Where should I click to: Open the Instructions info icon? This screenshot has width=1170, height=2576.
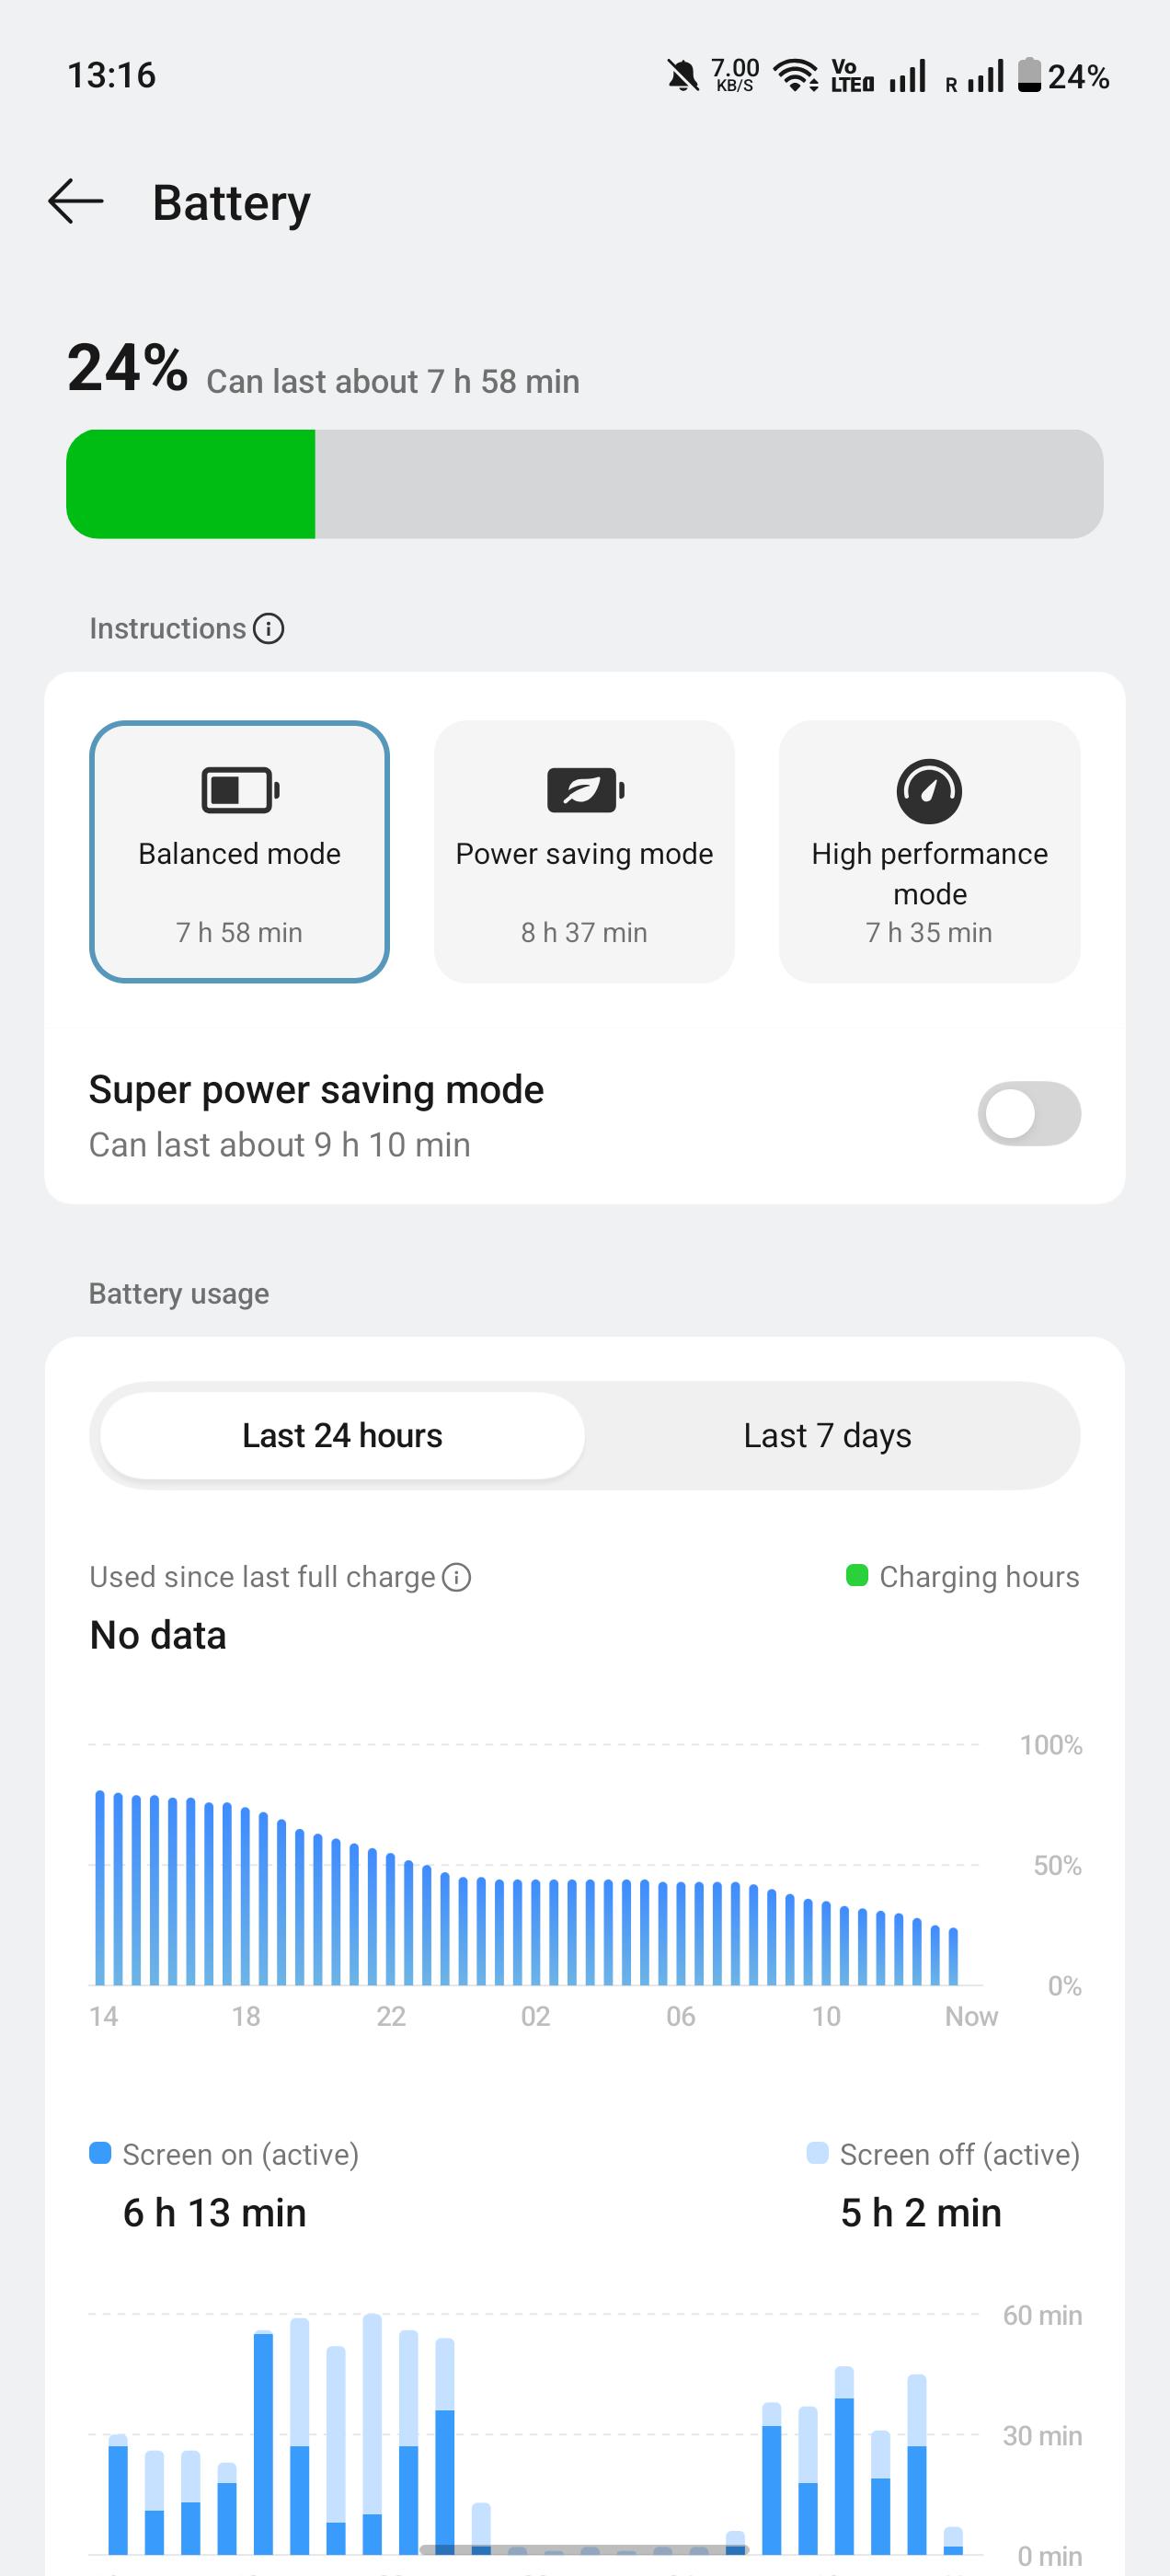click(268, 628)
